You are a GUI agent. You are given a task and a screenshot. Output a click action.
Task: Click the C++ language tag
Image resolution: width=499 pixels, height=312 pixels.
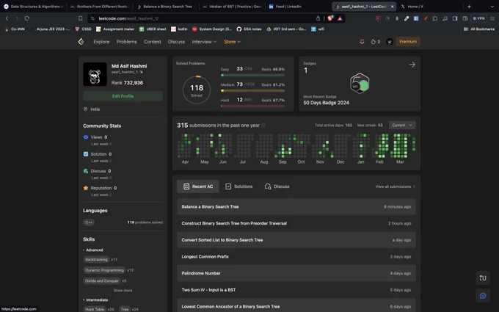[89, 222]
